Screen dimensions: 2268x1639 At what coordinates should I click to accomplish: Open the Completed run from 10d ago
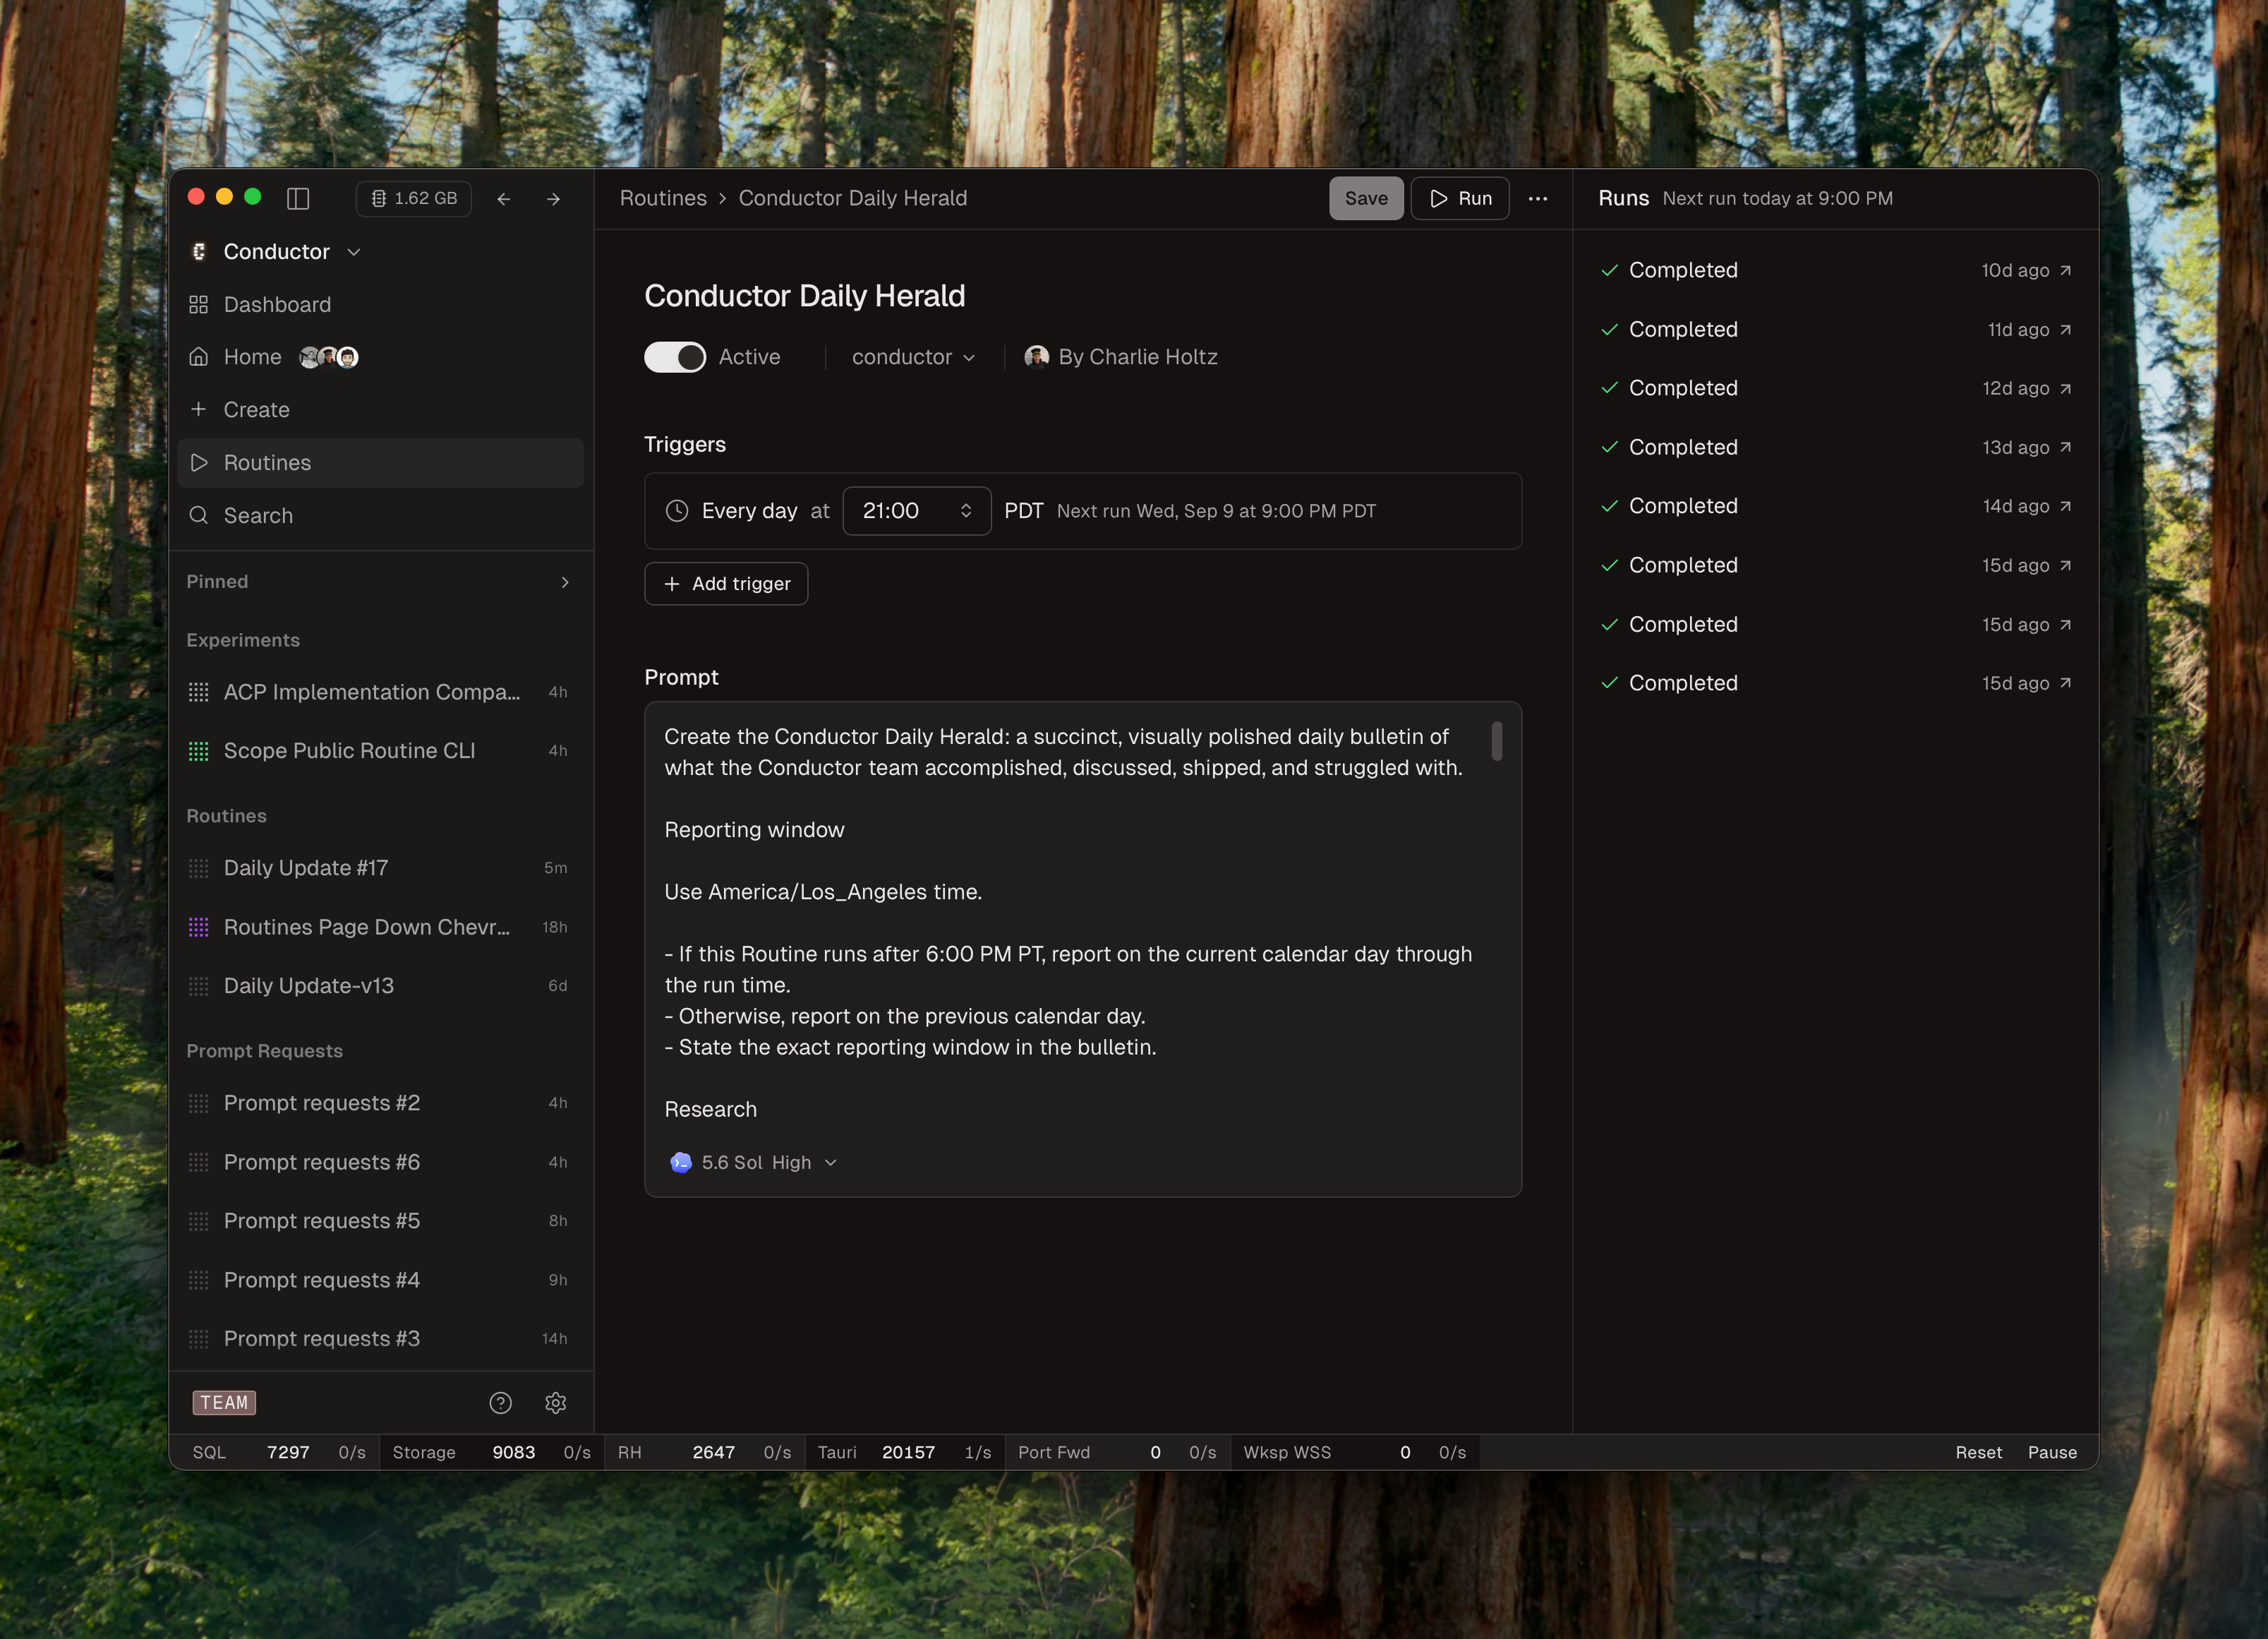1836,270
